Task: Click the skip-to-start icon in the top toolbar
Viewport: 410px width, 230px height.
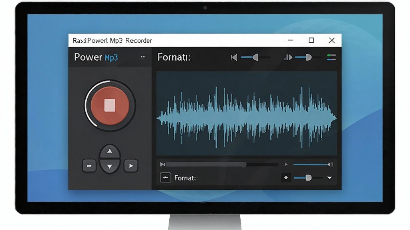Action: pos(234,57)
